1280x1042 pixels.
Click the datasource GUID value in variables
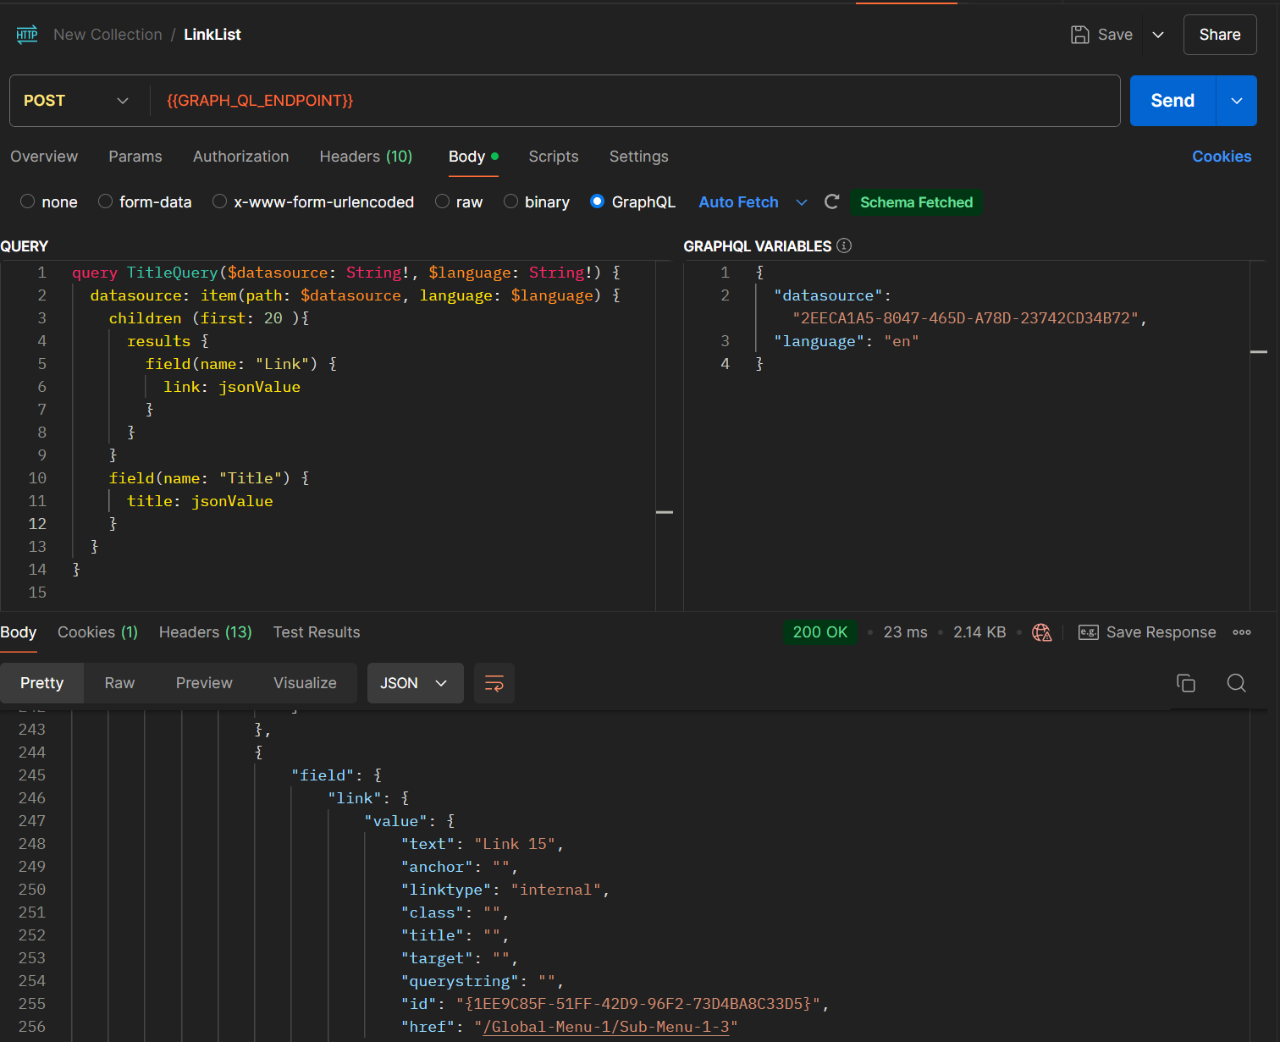coord(965,318)
